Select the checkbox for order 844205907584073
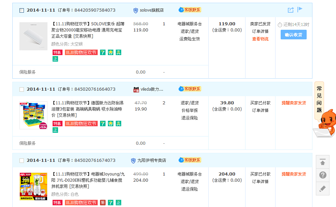The height and width of the screenshot is (207, 336). coord(22,10)
